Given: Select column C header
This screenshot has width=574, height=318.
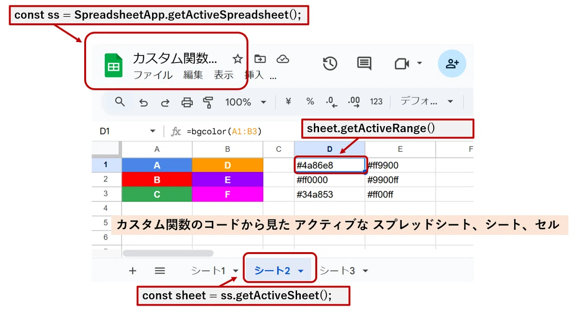Looking at the screenshot, I should pyautogui.click(x=279, y=149).
